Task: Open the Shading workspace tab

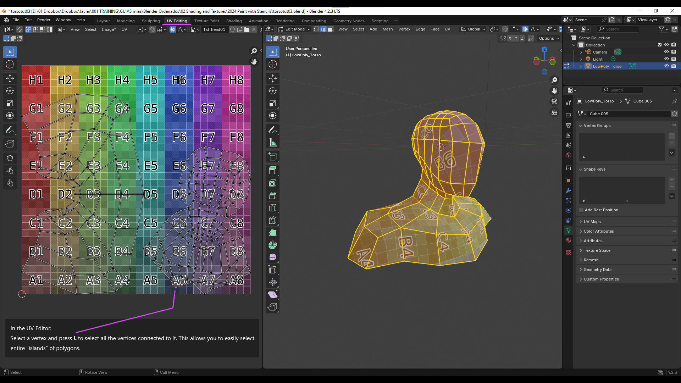Action: (234, 21)
